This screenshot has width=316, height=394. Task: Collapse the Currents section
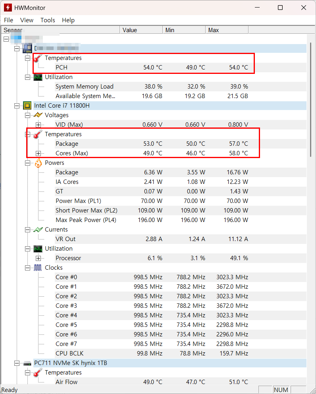tap(28, 230)
